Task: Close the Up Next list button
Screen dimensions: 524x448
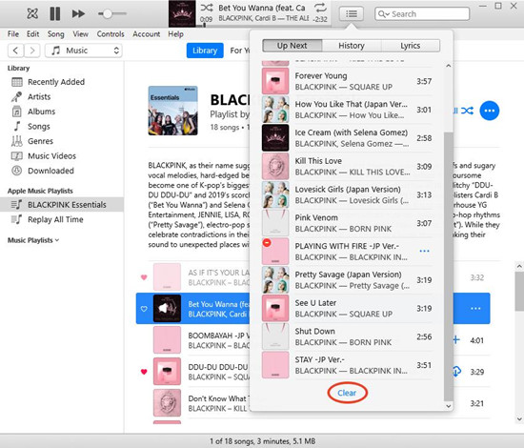Action: (352, 14)
